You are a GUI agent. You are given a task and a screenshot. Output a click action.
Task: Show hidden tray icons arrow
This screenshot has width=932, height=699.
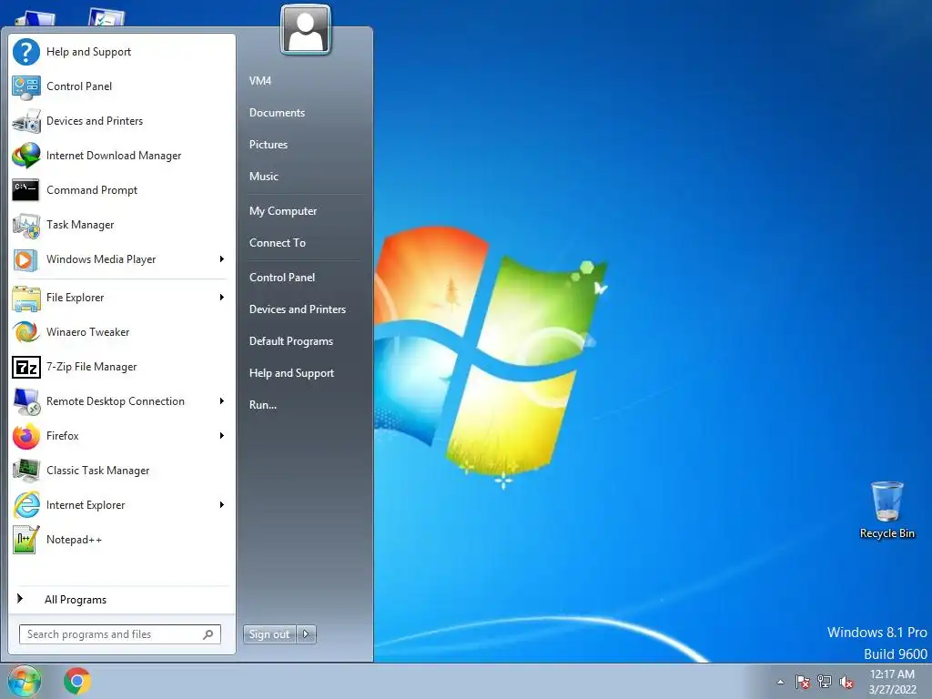780,682
